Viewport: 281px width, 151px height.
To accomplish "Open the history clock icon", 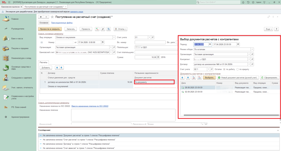I will tap(248, 2).
